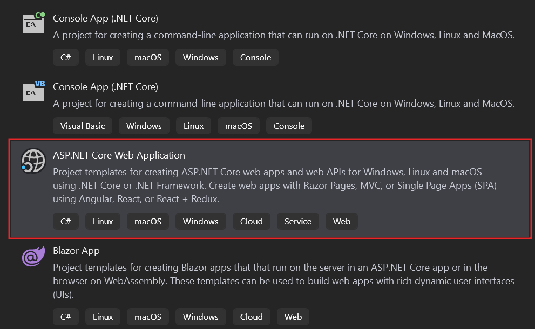Click the Web tag under Blazor App
The image size is (535, 329).
pyautogui.click(x=293, y=317)
